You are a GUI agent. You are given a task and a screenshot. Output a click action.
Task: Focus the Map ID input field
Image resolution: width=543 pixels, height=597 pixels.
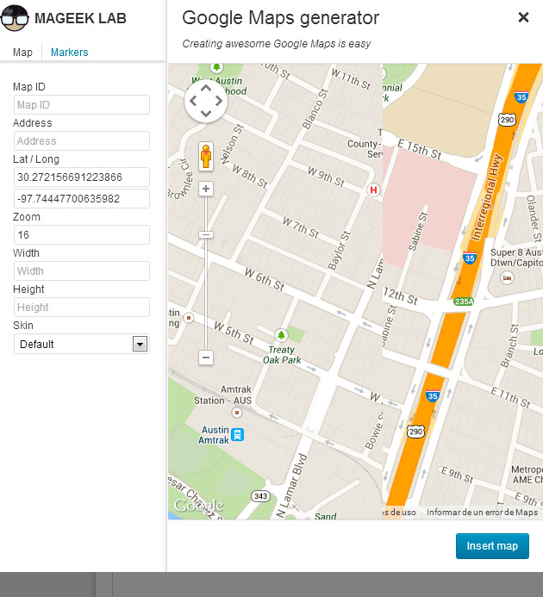(x=82, y=105)
